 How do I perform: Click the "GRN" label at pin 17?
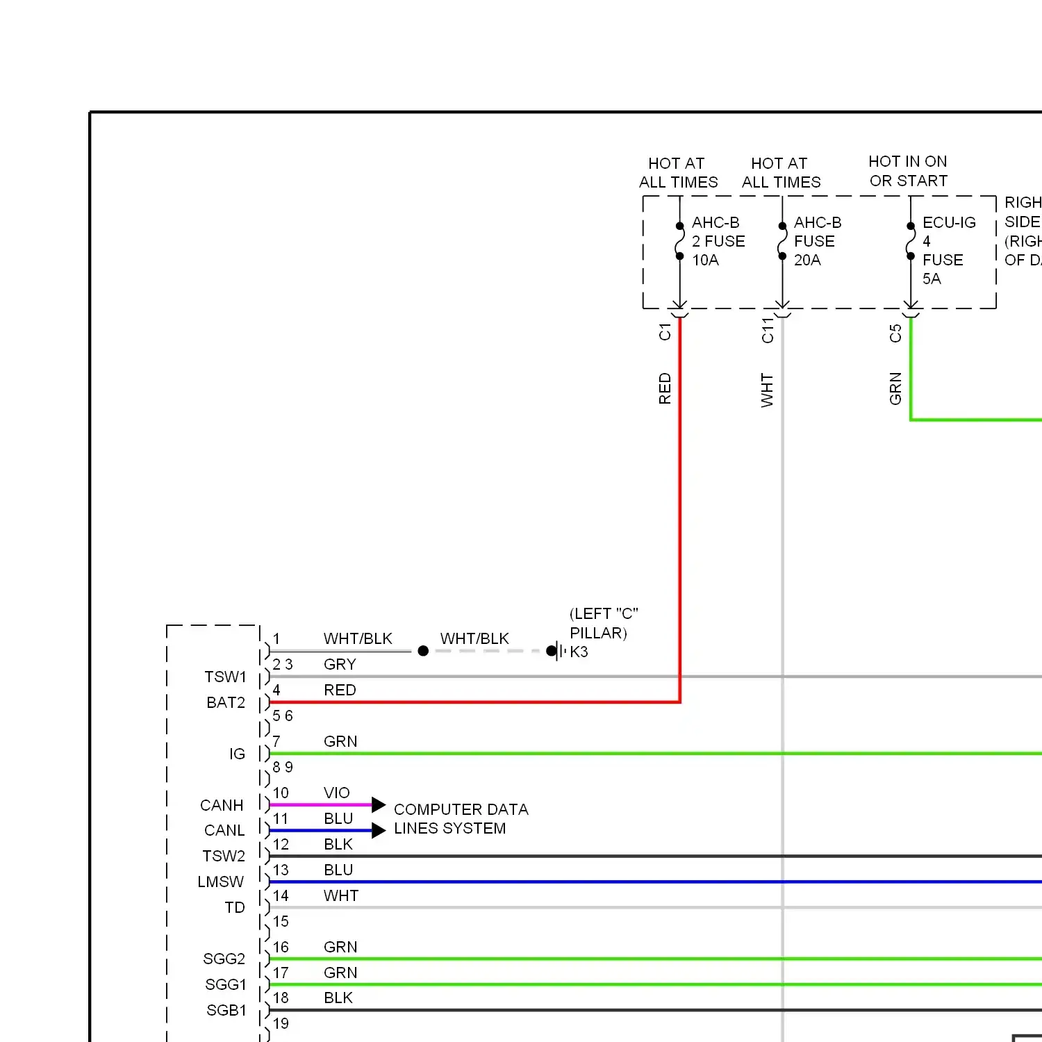340,973
